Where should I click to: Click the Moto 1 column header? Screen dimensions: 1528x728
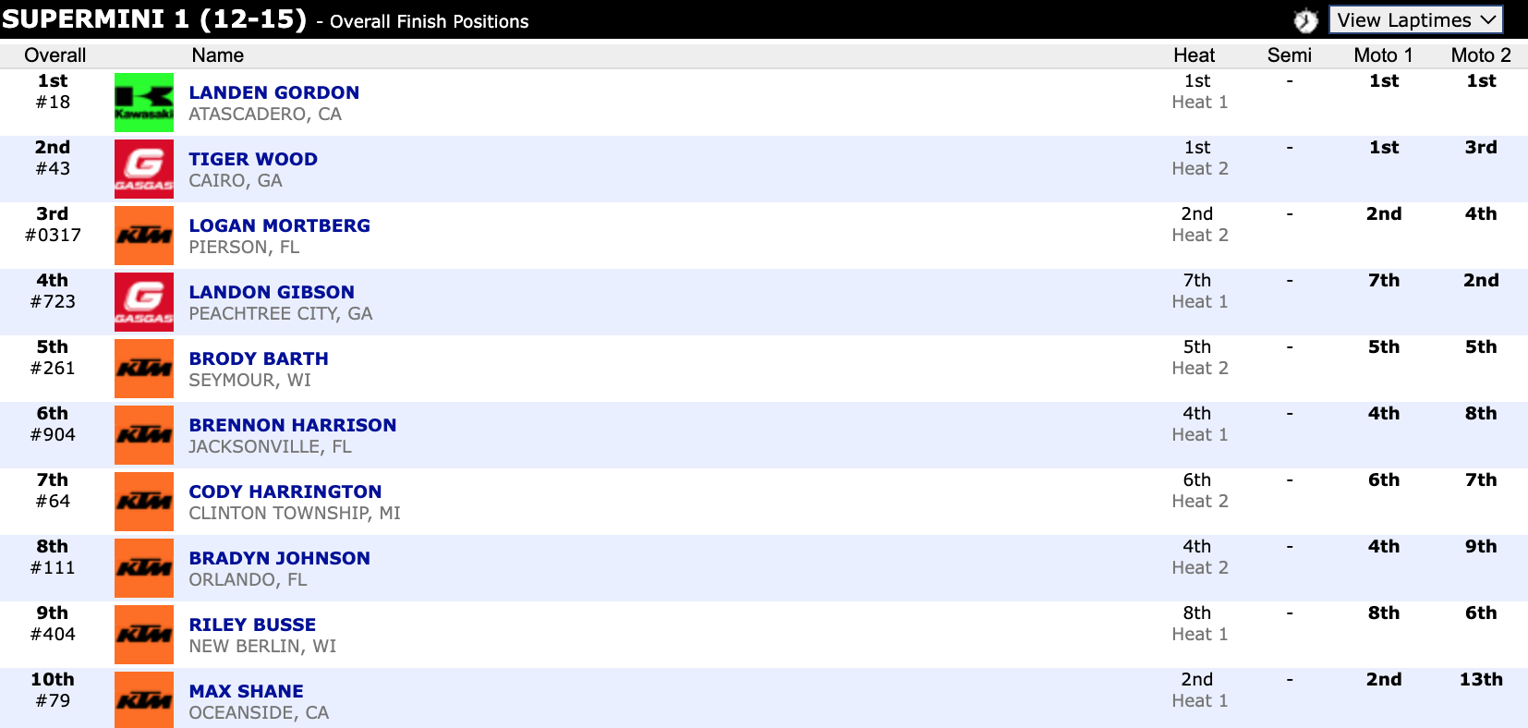pos(1383,55)
